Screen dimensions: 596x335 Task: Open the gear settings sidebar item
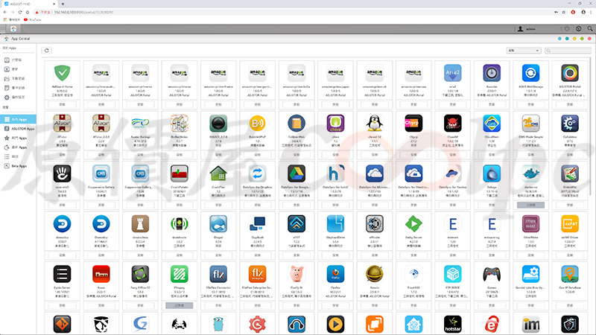click(x=18, y=98)
